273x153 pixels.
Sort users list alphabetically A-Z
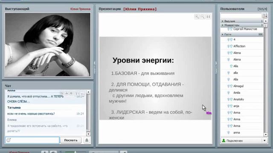(265, 16)
